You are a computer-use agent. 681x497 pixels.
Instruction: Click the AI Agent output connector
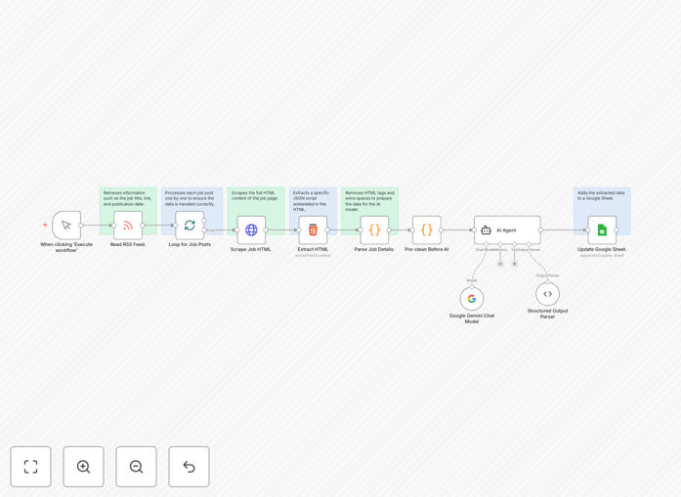(x=540, y=230)
